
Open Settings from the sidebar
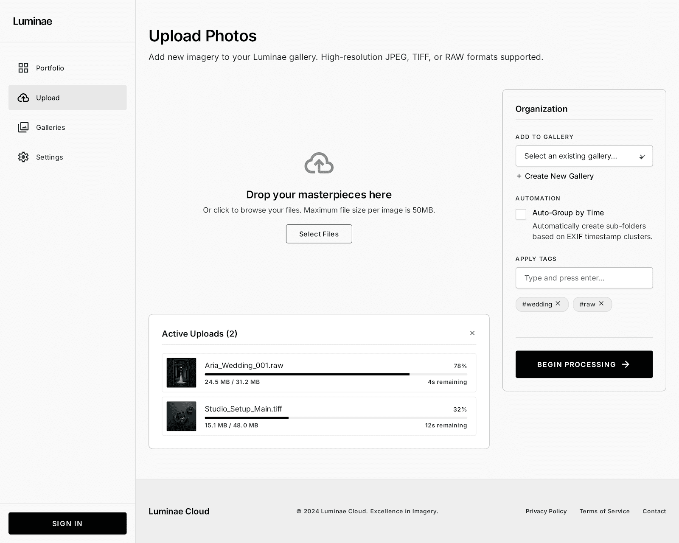tap(67, 157)
